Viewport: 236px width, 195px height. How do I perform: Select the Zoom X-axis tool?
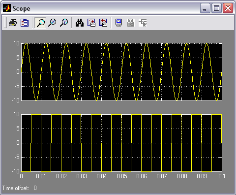point(52,23)
